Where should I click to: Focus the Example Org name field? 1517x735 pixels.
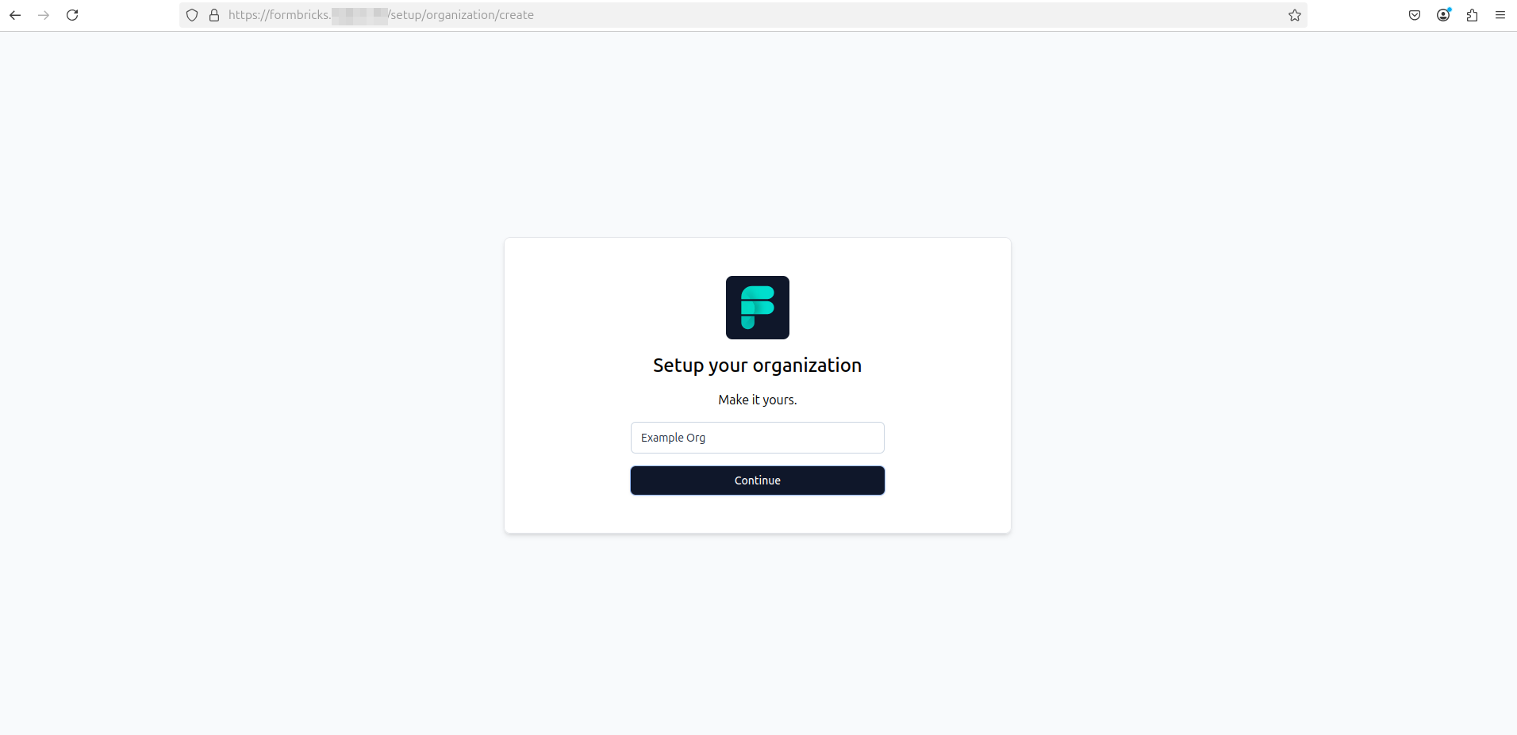pyautogui.click(x=757, y=438)
